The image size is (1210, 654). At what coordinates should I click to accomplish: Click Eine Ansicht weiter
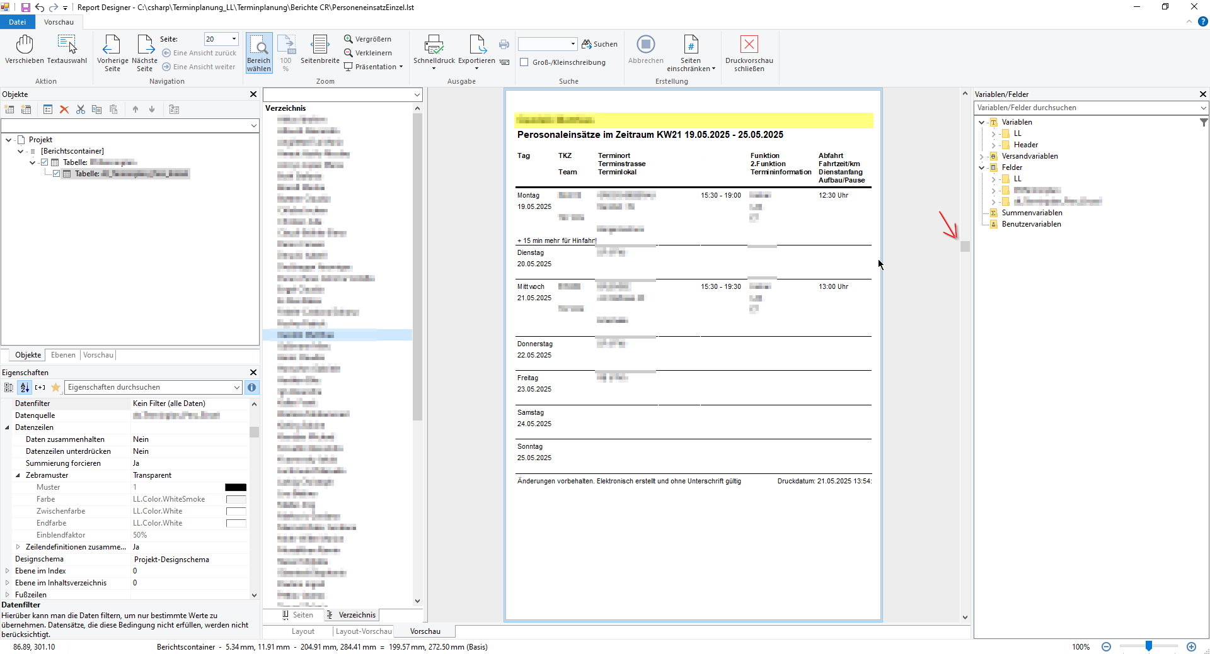coord(199,67)
